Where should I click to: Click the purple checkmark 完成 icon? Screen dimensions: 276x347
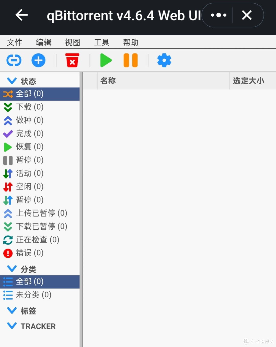click(8, 134)
